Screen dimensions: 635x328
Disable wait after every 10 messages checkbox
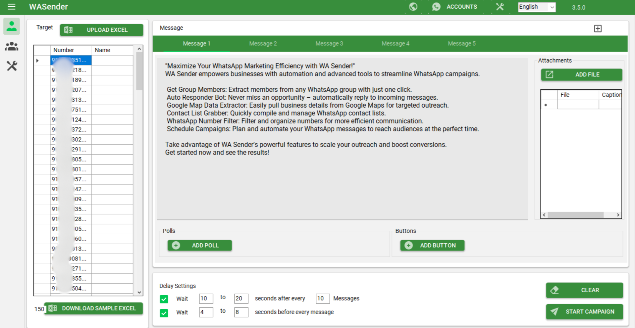coord(164,299)
